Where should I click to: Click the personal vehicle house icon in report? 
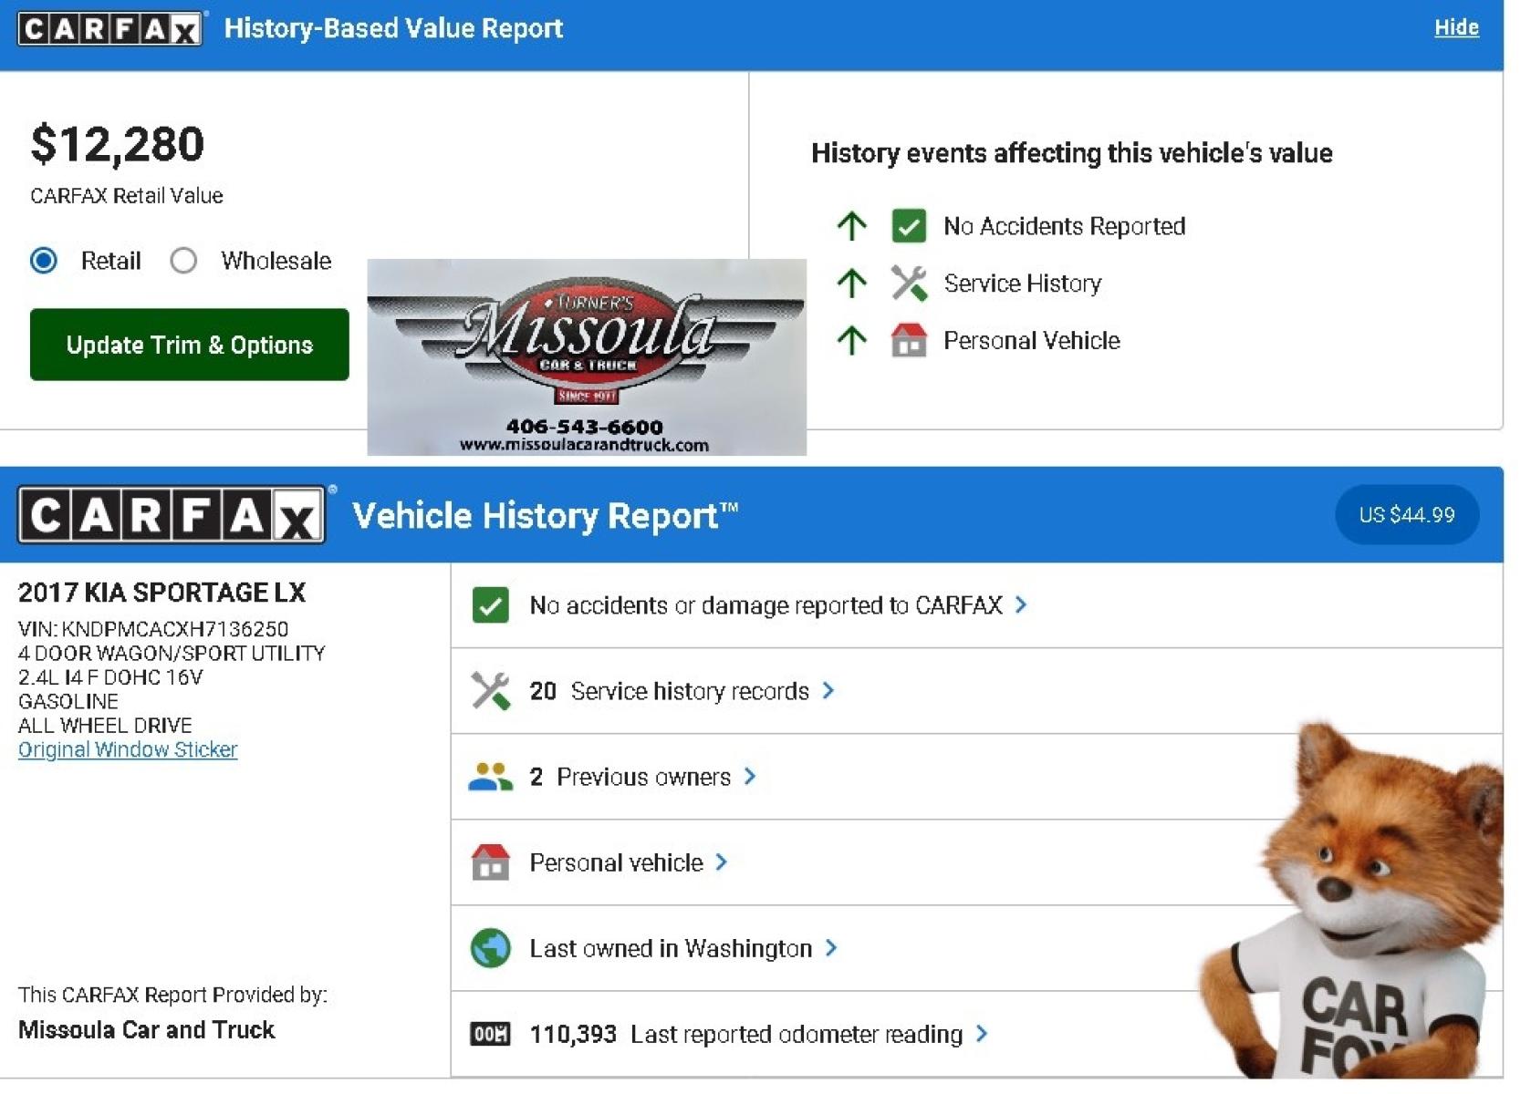tap(490, 862)
